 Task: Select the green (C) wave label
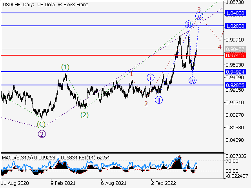[41, 124]
